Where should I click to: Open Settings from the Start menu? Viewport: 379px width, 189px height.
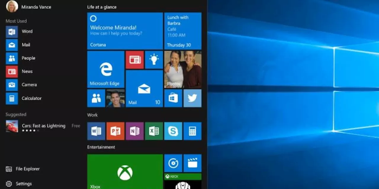[19, 184]
